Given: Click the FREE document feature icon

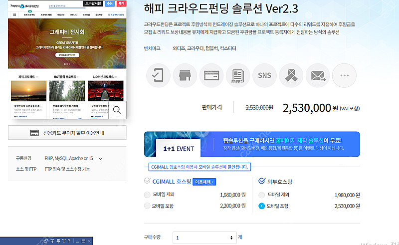Looking at the screenshot, I should pos(238,75).
